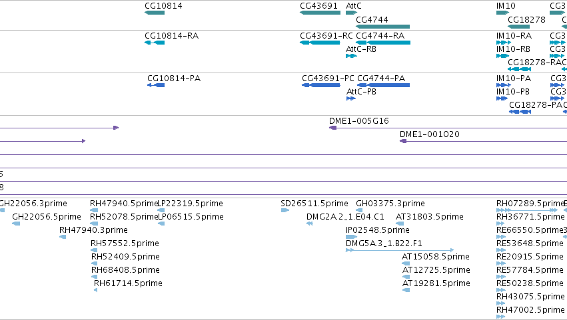Select the CG18278-RA transcript glyph
Image resolution: width=567 pixels, height=320 pixels.
(x=519, y=69)
